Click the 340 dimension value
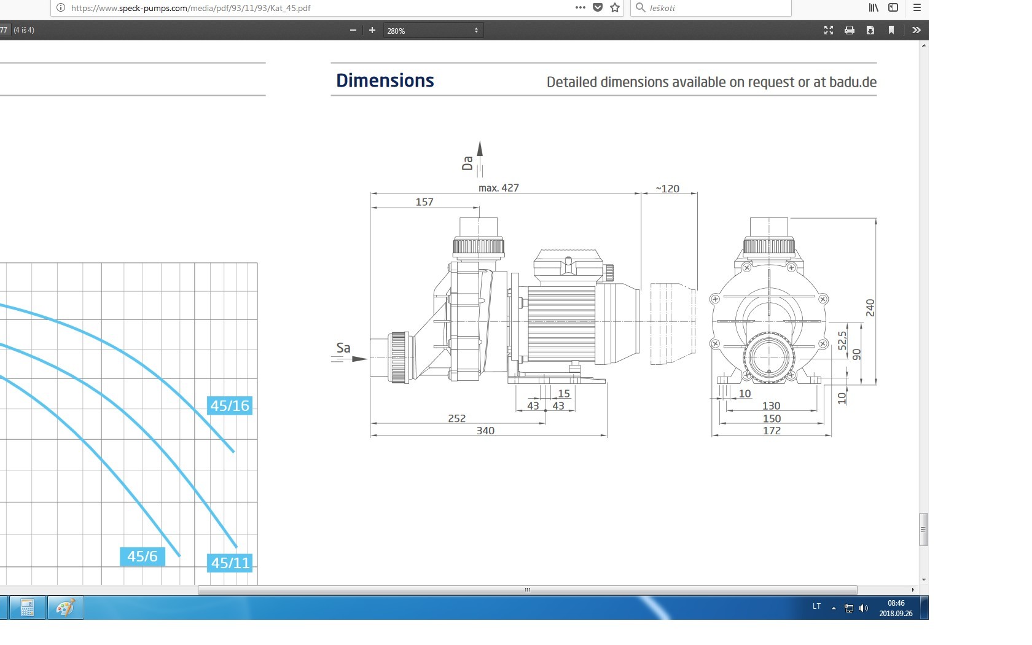 (x=485, y=431)
